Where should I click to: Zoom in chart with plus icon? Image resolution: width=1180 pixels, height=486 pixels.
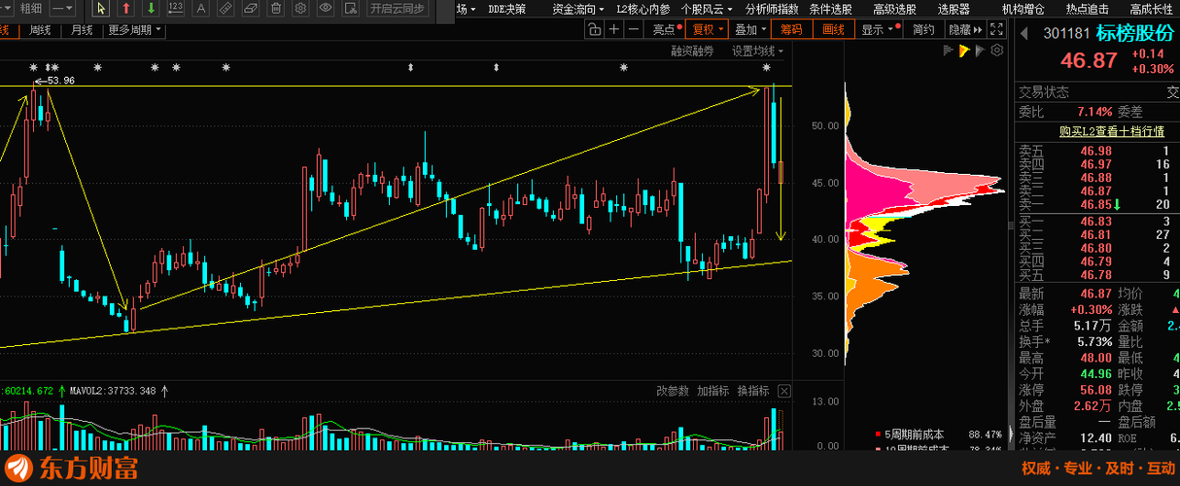pyautogui.click(x=614, y=29)
